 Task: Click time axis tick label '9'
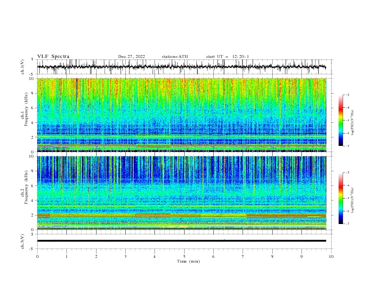coord(301,256)
